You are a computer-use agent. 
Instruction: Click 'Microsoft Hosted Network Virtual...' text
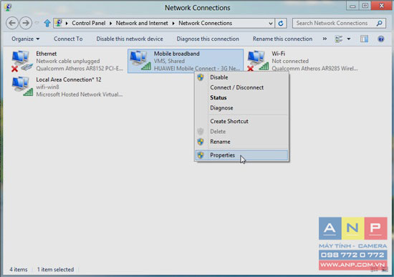click(x=80, y=94)
